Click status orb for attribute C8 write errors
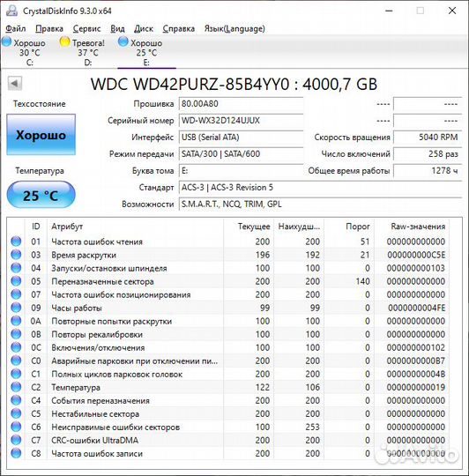The width and height of the screenshot is (469, 476). 16,453
